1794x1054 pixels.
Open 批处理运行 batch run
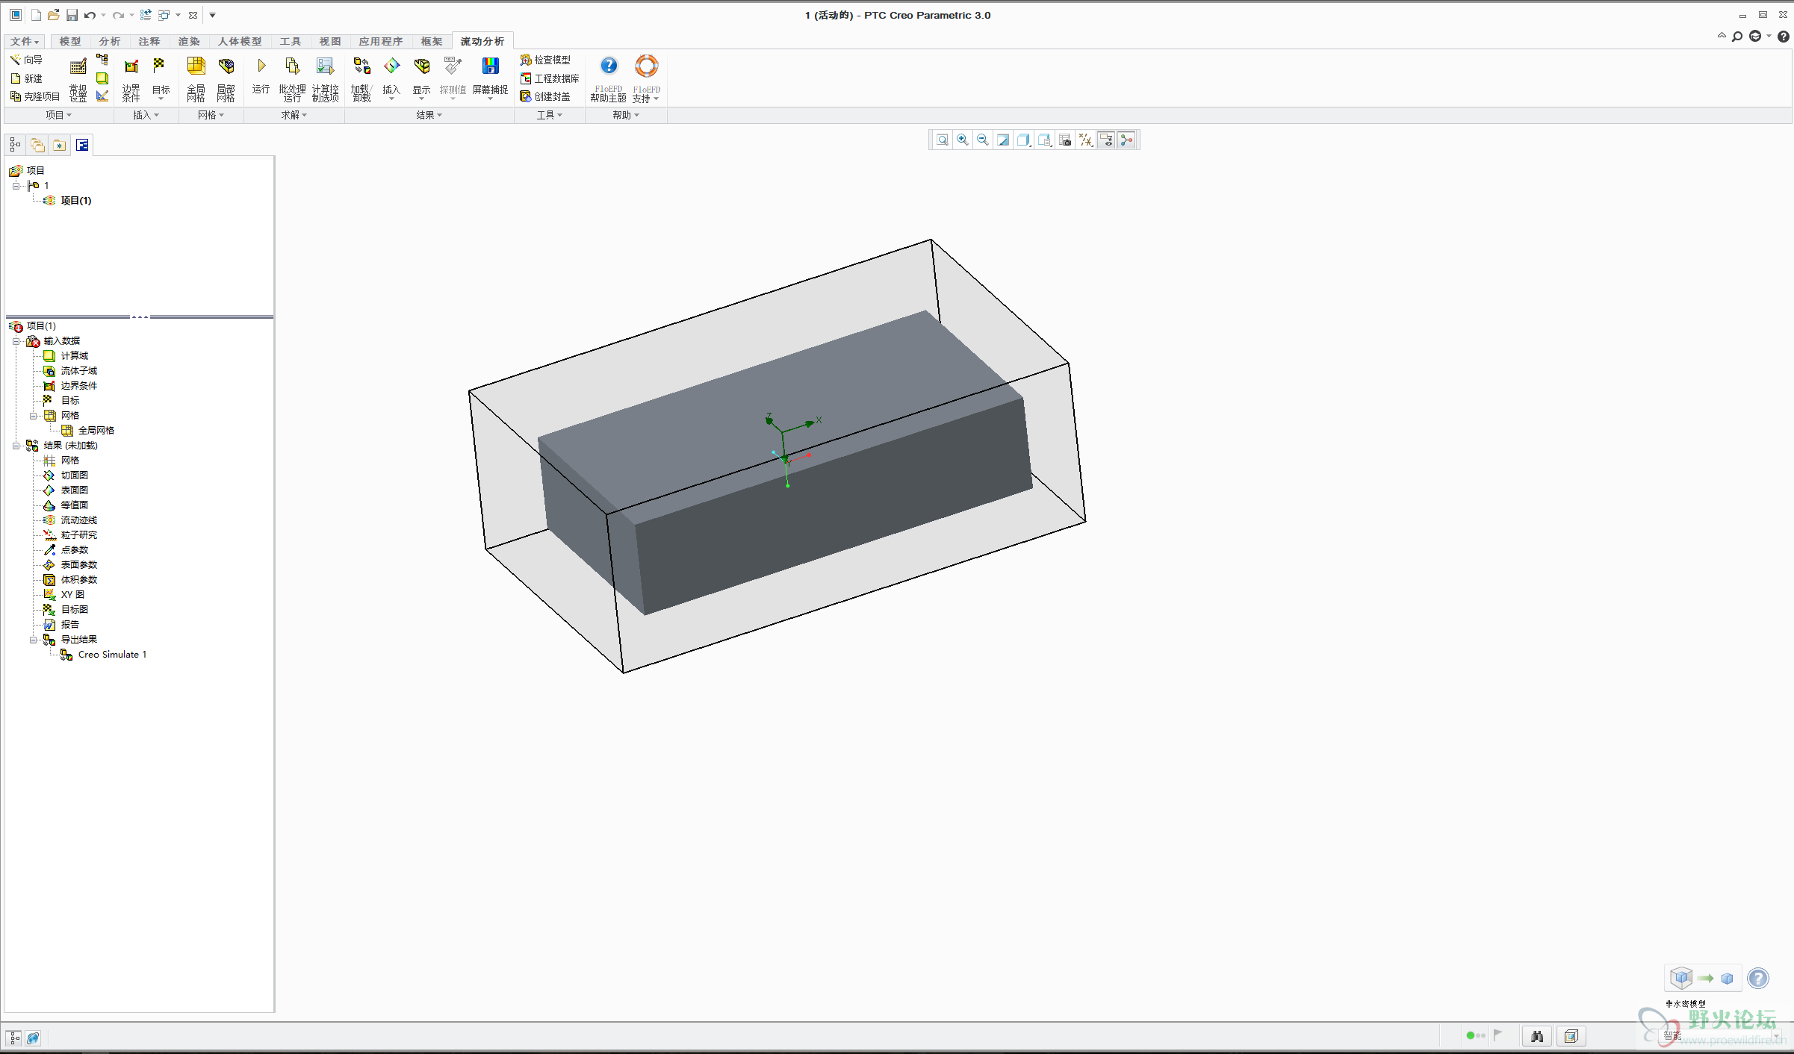292,79
